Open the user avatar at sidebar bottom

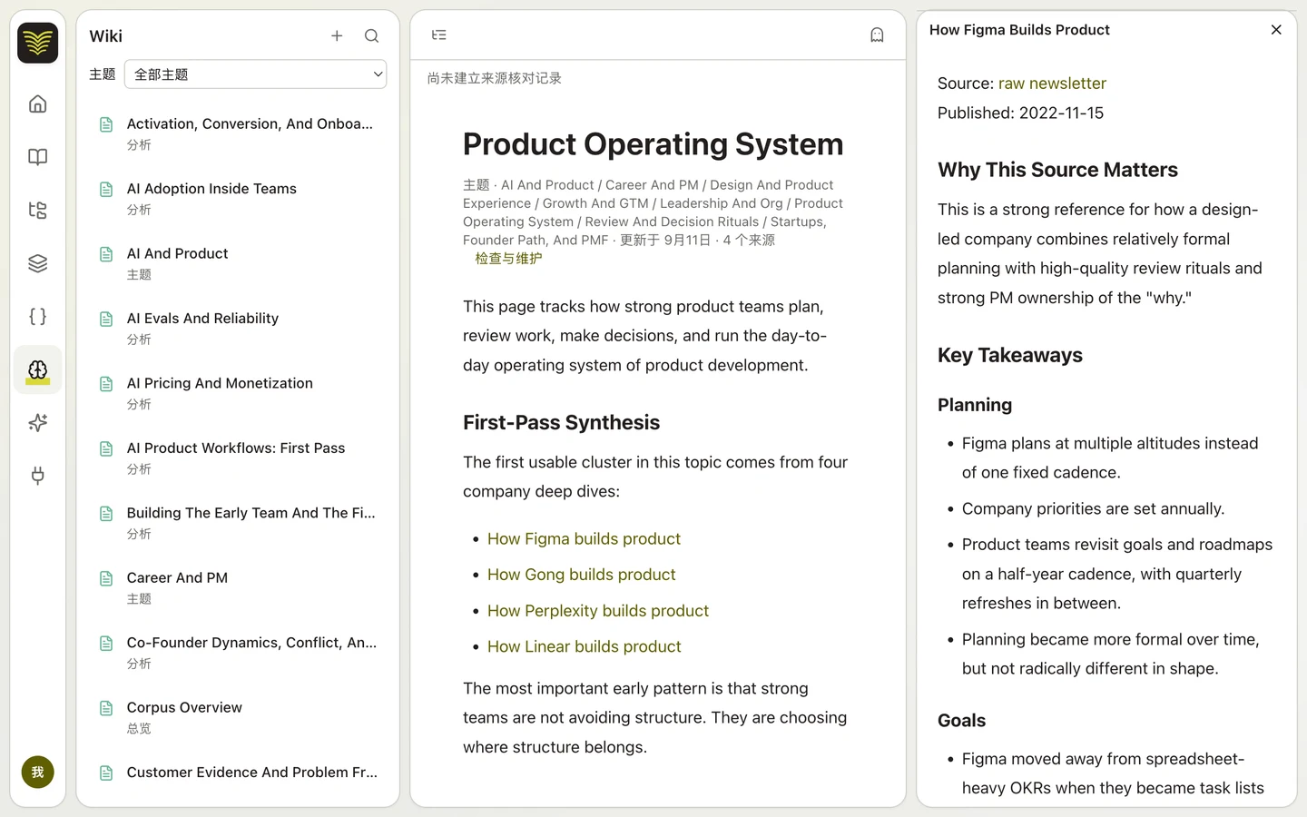point(37,773)
